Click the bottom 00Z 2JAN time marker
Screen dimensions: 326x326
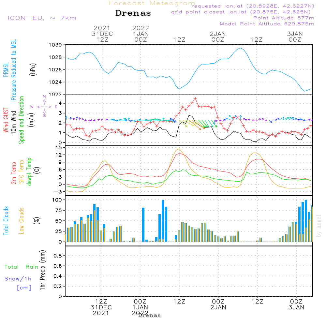click(x=218, y=304)
